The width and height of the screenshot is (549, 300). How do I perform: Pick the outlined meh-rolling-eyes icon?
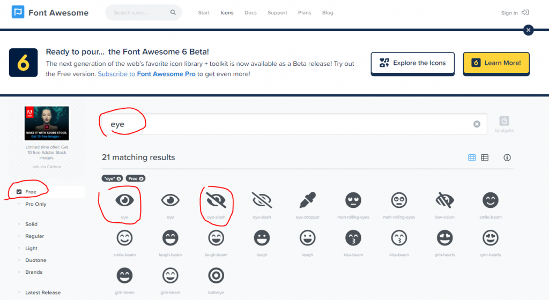399,200
